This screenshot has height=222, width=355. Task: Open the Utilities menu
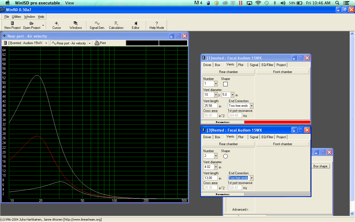click(x=16, y=17)
